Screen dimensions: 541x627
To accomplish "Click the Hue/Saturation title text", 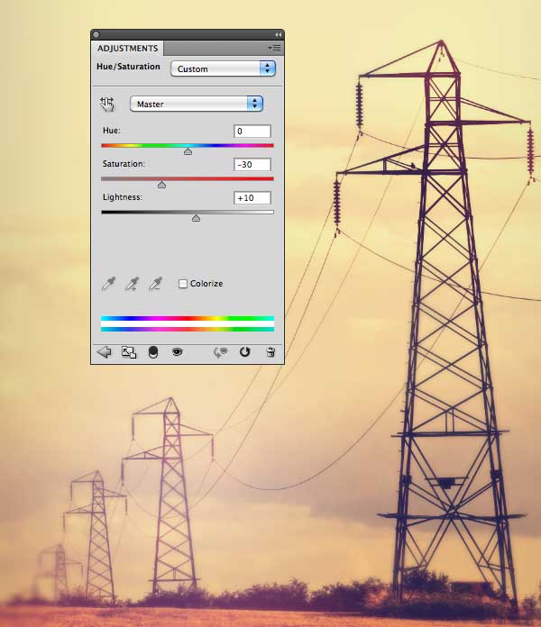I will point(128,67).
